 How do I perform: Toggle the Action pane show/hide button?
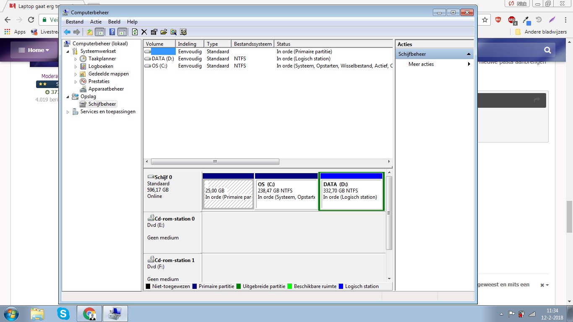(122, 32)
